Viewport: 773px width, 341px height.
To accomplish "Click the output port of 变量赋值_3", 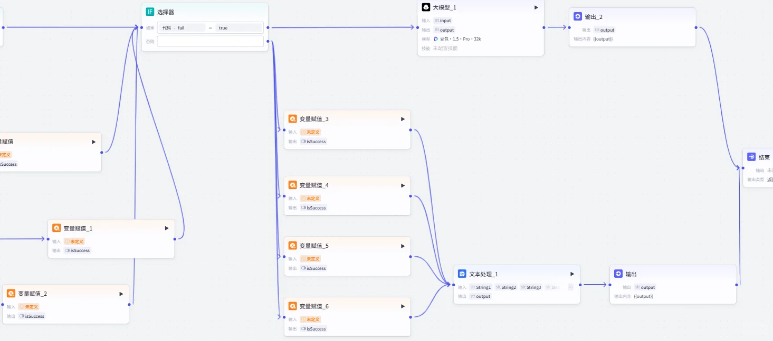I will 411,129.
